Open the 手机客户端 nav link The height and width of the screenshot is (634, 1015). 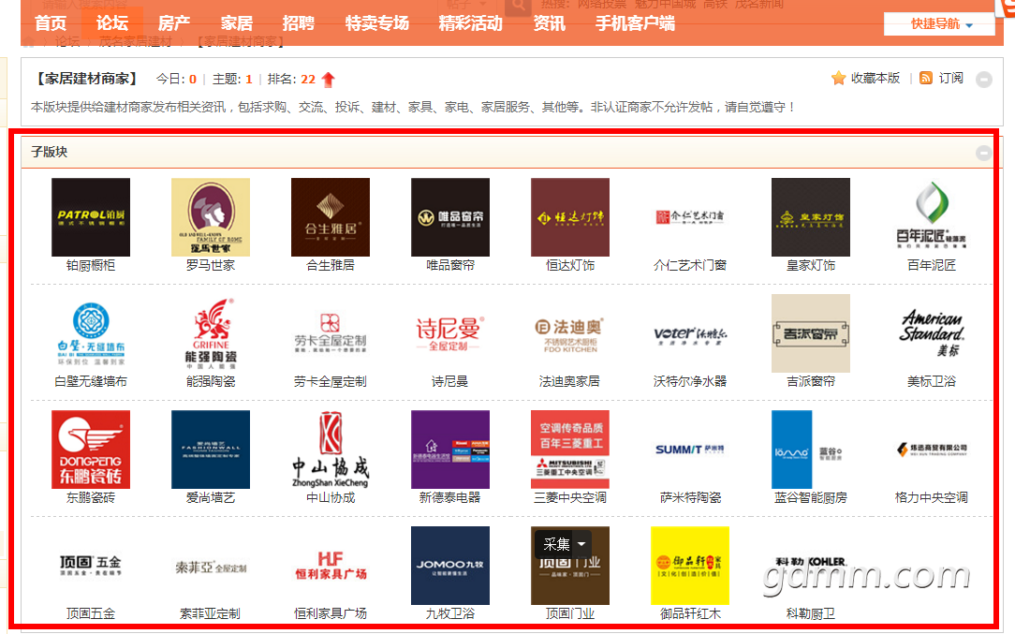(x=635, y=23)
